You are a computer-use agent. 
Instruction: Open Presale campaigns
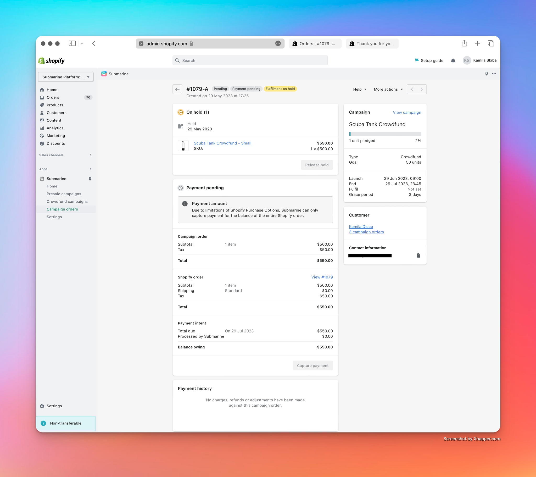(x=64, y=194)
